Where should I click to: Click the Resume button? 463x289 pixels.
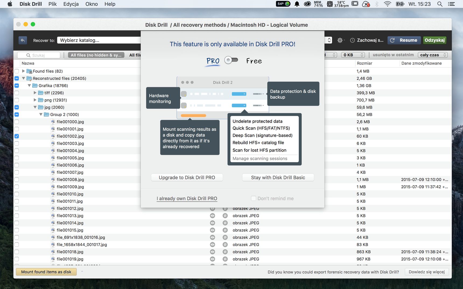(404, 40)
